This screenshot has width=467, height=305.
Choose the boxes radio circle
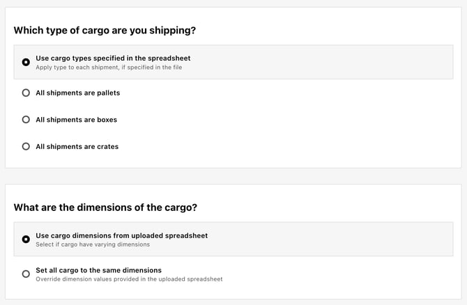click(x=26, y=120)
